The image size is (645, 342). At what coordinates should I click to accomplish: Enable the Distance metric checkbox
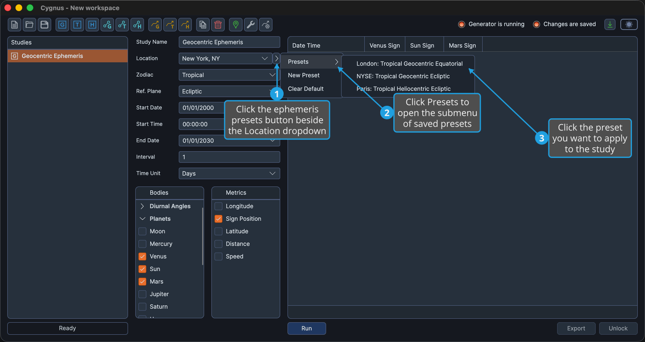(218, 244)
